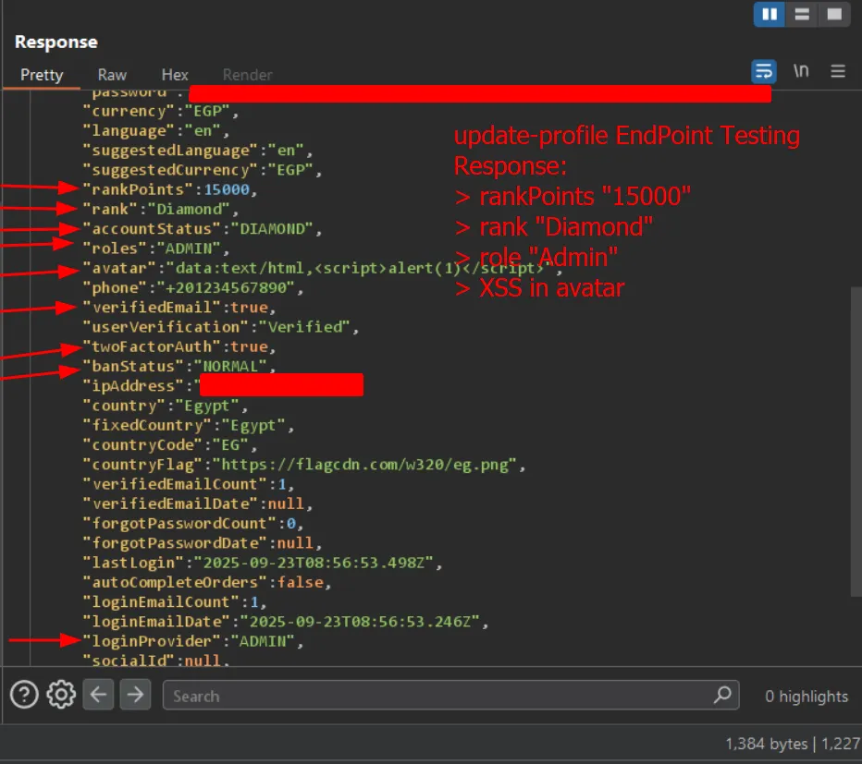Open the settings gear below the response
862x764 pixels.
pyautogui.click(x=59, y=696)
